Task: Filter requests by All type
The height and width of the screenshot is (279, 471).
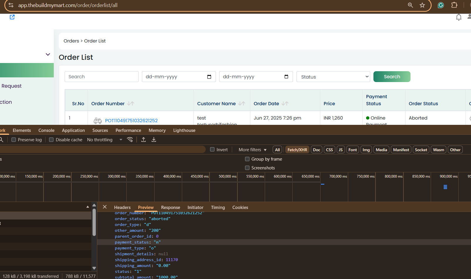Action: point(277,150)
